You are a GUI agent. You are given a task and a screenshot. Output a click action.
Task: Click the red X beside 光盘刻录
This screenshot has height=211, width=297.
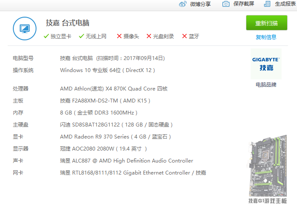coord(149,36)
